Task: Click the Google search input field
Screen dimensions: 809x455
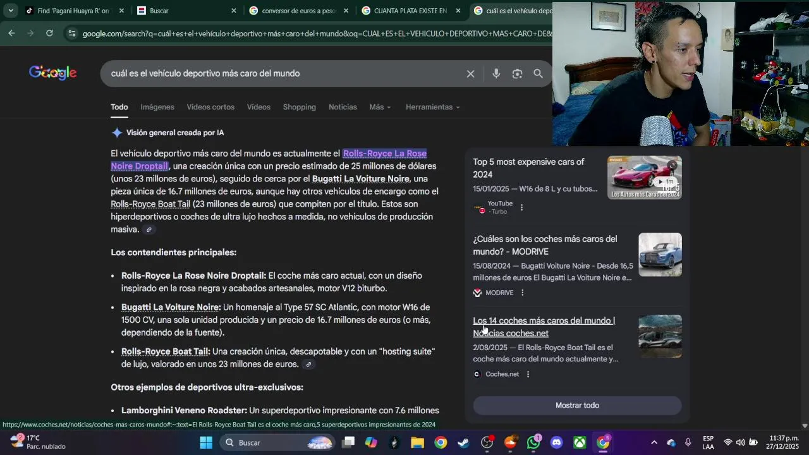Action: [x=284, y=74]
